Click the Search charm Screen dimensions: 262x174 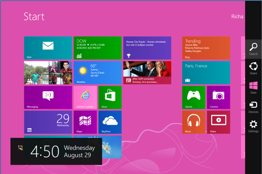click(253, 49)
